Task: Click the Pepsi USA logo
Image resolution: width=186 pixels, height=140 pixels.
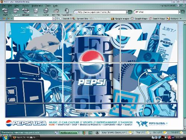Action: 26,123
